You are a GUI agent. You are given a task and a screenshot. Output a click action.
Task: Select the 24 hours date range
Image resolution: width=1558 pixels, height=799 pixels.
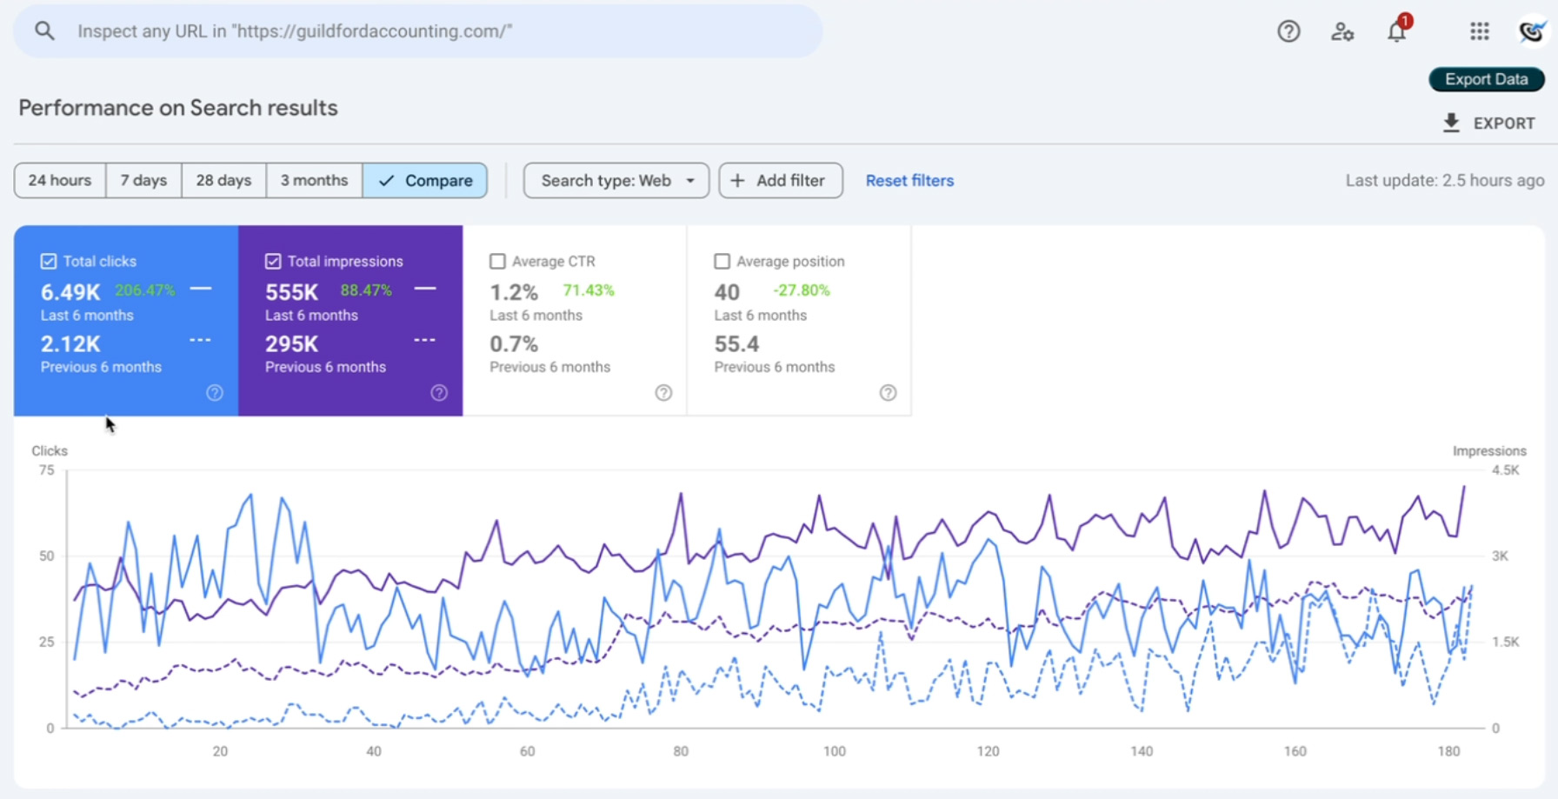pyautogui.click(x=60, y=180)
